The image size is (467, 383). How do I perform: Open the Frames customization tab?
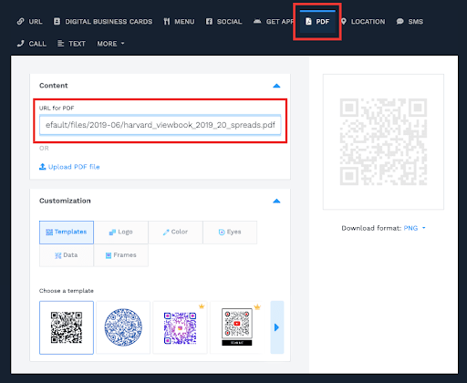[x=121, y=255]
